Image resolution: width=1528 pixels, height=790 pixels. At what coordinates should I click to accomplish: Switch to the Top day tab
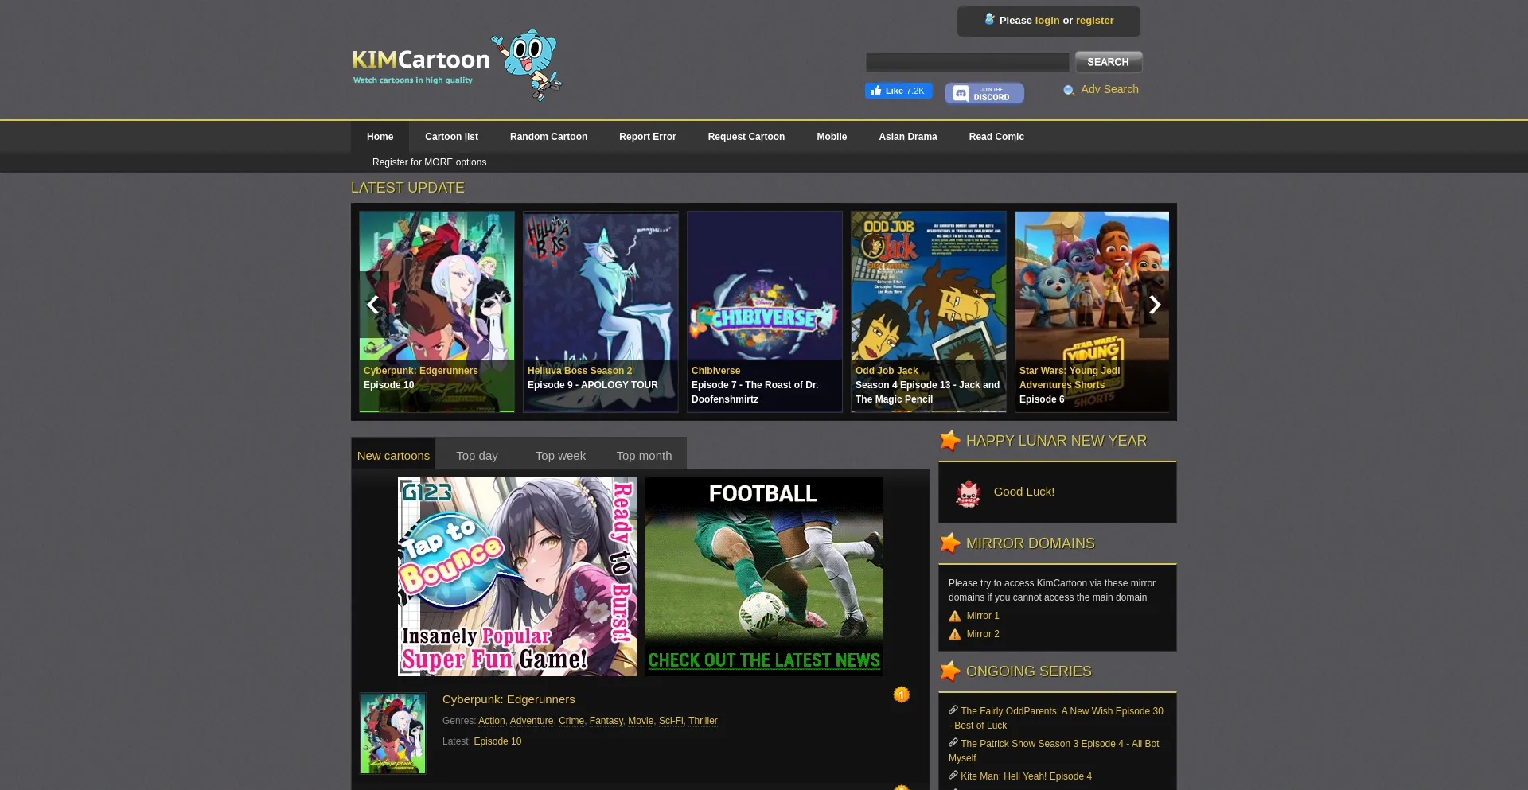pyautogui.click(x=477, y=455)
